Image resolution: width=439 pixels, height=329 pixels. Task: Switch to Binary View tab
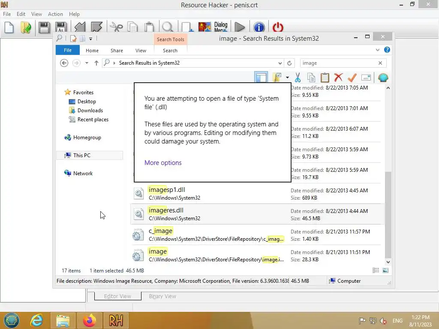(162, 296)
